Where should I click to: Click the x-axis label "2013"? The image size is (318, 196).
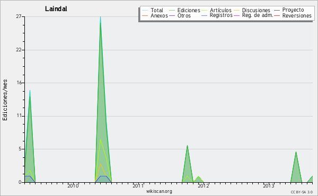pos(269,185)
